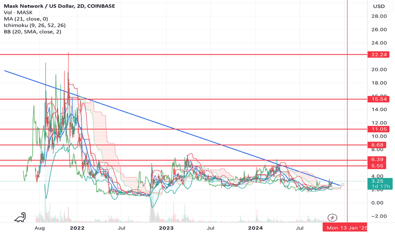Click the 2023 label on time axis
Image resolution: width=395 pixels, height=233 pixels.
tap(166, 228)
